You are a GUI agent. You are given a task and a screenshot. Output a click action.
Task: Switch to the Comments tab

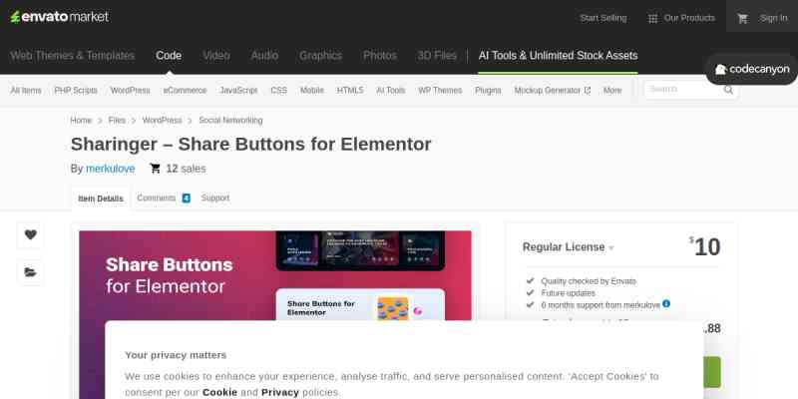pyautogui.click(x=157, y=198)
